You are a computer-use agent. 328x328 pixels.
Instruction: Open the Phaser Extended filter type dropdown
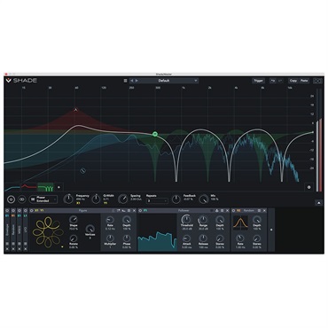pyautogui.click(x=43, y=199)
